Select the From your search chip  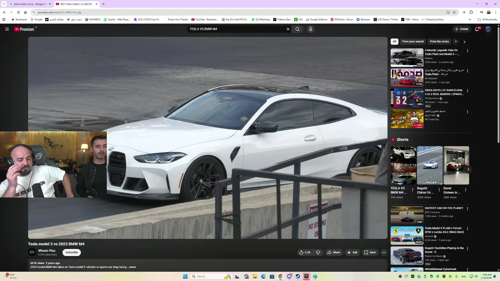tap(413, 41)
